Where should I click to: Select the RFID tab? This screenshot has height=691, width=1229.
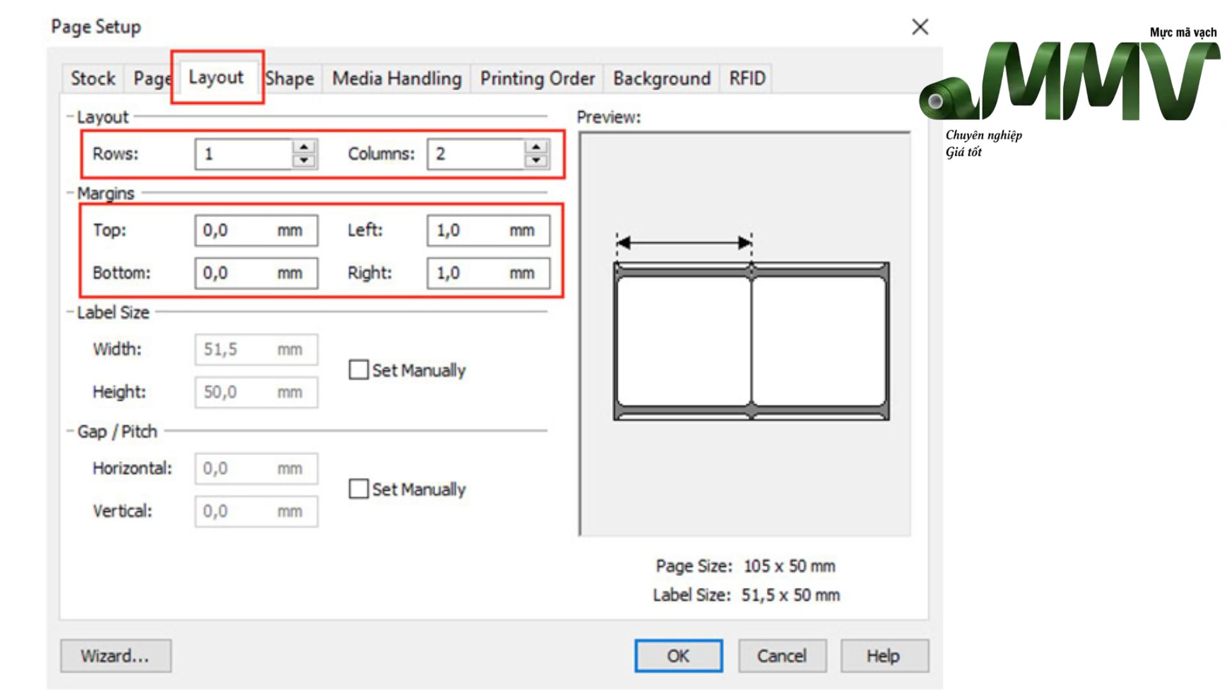point(747,79)
